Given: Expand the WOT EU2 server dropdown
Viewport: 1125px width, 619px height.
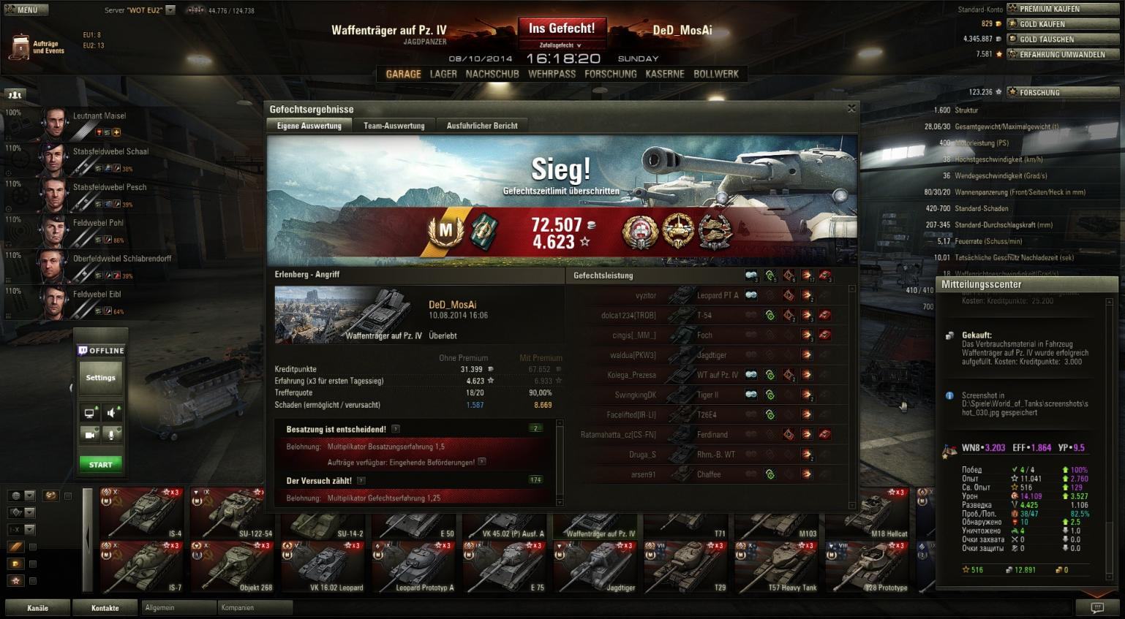Looking at the screenshot, I should [170, 10].
